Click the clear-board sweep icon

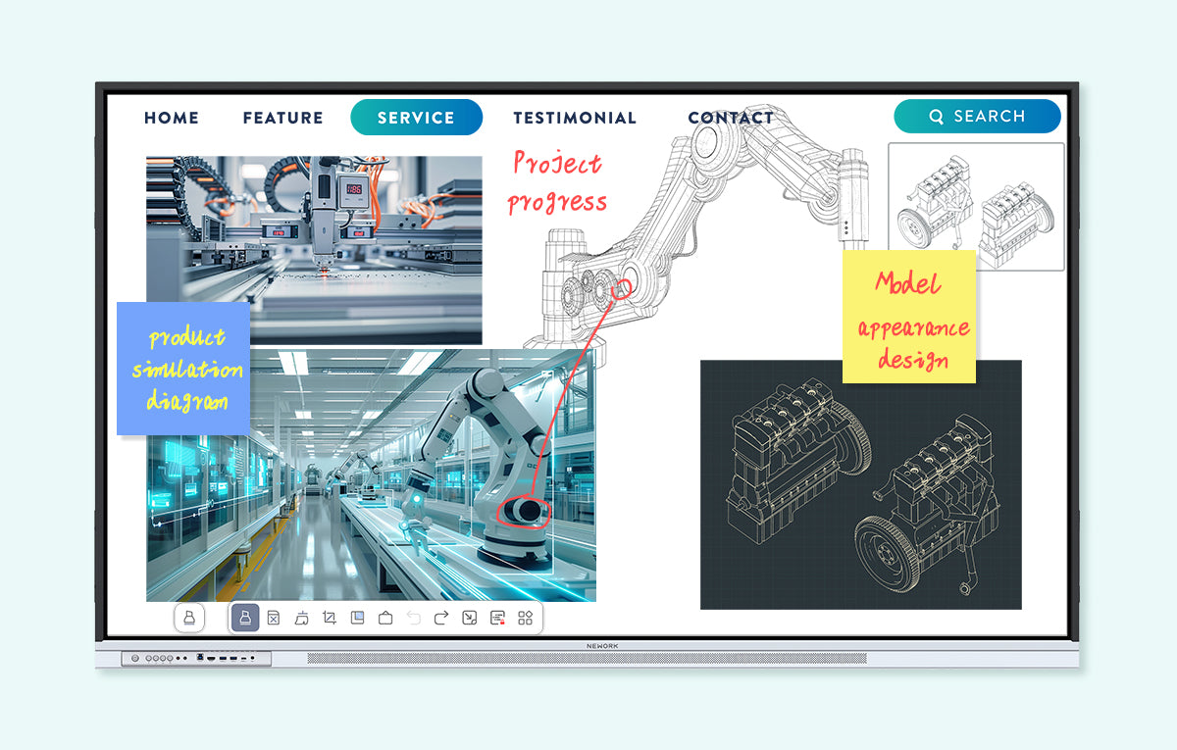[302, 618]
